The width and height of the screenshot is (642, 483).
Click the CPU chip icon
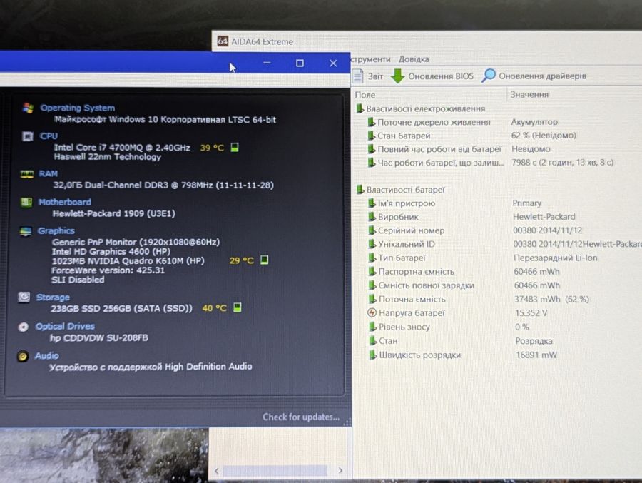point(27,136)
